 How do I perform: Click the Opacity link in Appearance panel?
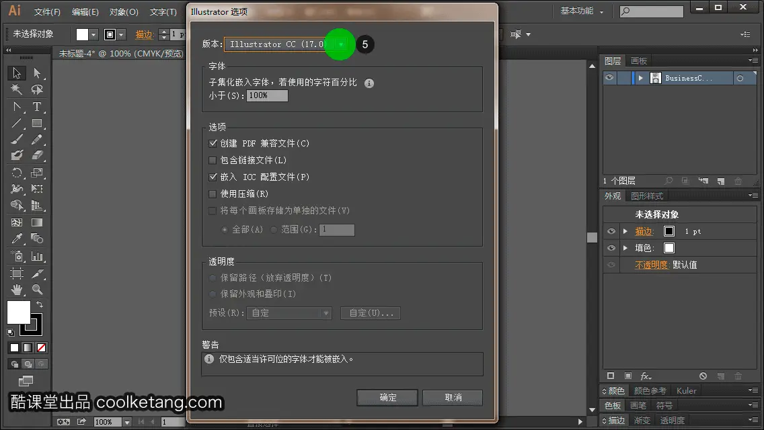652,265
